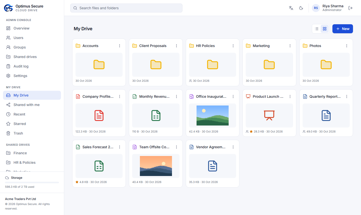The width and height of the screenshot is (361, 215).
Task: Go to Groups in sidebar
Action: point(32,47)
